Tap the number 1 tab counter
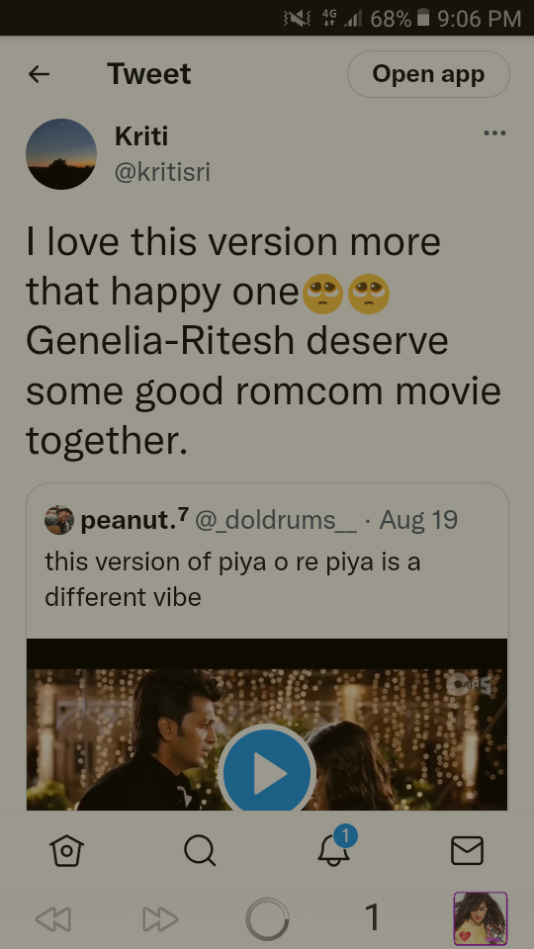534x949 pixels. [373, 917]
